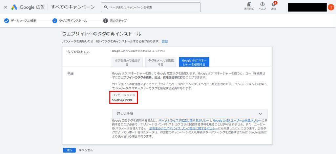Close the setup with the X icon
Image resolution: width=336 pixels, height=154 pixels.
[x=6, y=7]
